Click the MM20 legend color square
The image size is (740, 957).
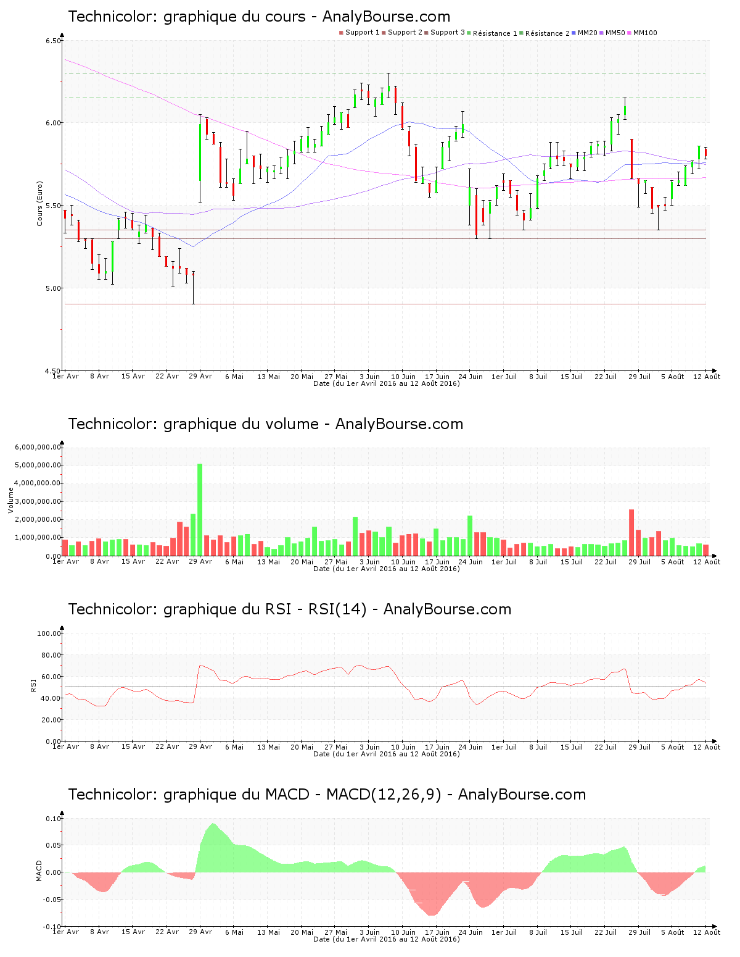(x=574, y=33)
